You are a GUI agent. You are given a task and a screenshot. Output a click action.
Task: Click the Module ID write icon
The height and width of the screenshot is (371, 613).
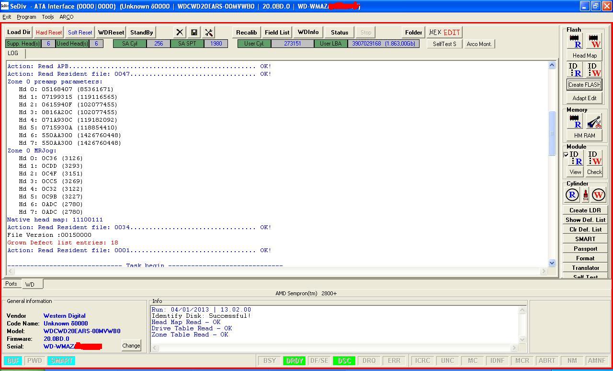coord(594,158)
